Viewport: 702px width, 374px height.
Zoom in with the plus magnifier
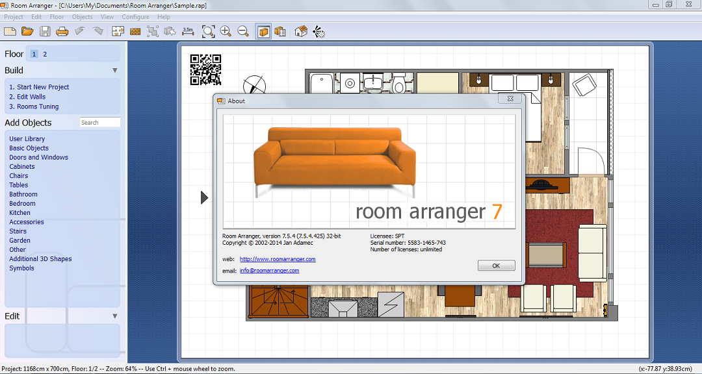pos(226,31)
